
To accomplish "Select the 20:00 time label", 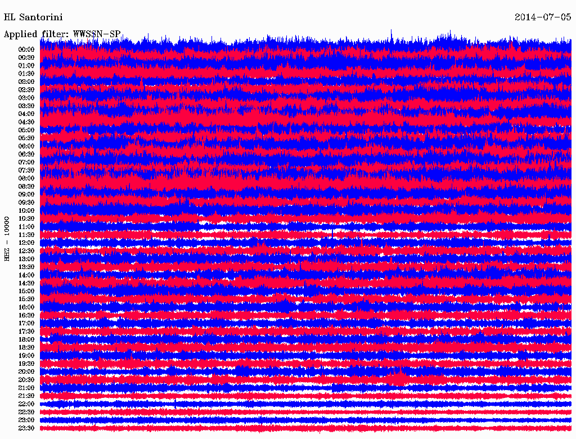I will [26, 371].
